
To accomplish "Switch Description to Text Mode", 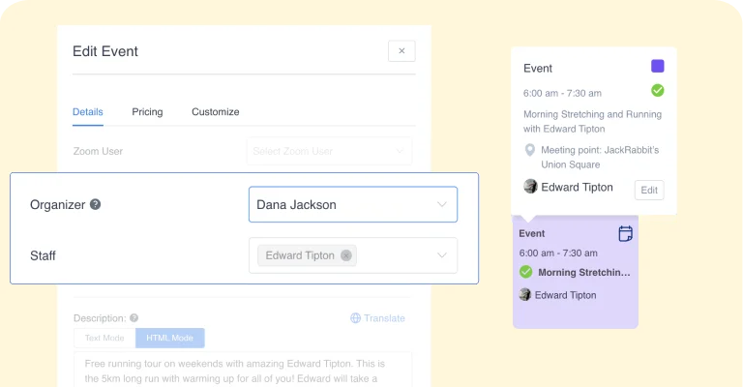I will coord(104,339).
